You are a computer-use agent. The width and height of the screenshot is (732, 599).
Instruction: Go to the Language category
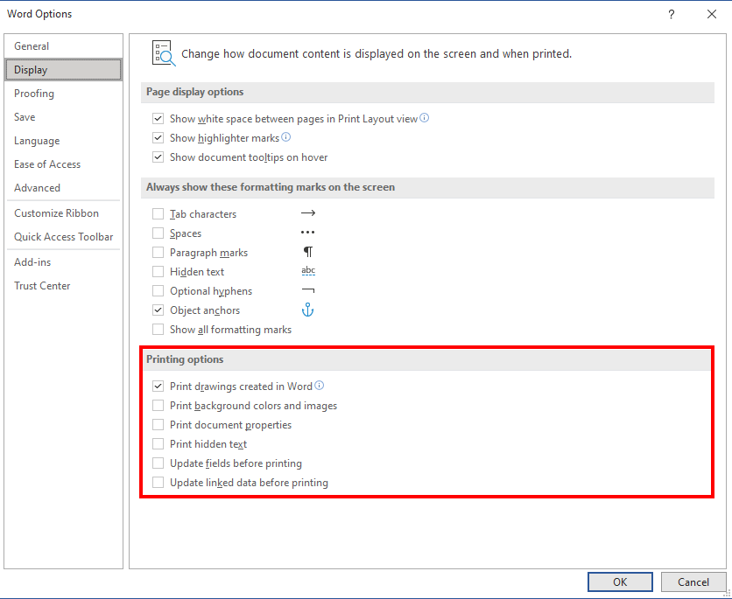click(x=64, y=141)
